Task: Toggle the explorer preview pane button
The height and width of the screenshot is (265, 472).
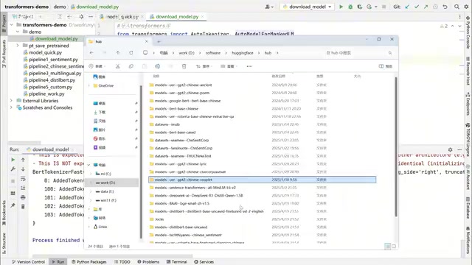Action: tap(385, 66)
